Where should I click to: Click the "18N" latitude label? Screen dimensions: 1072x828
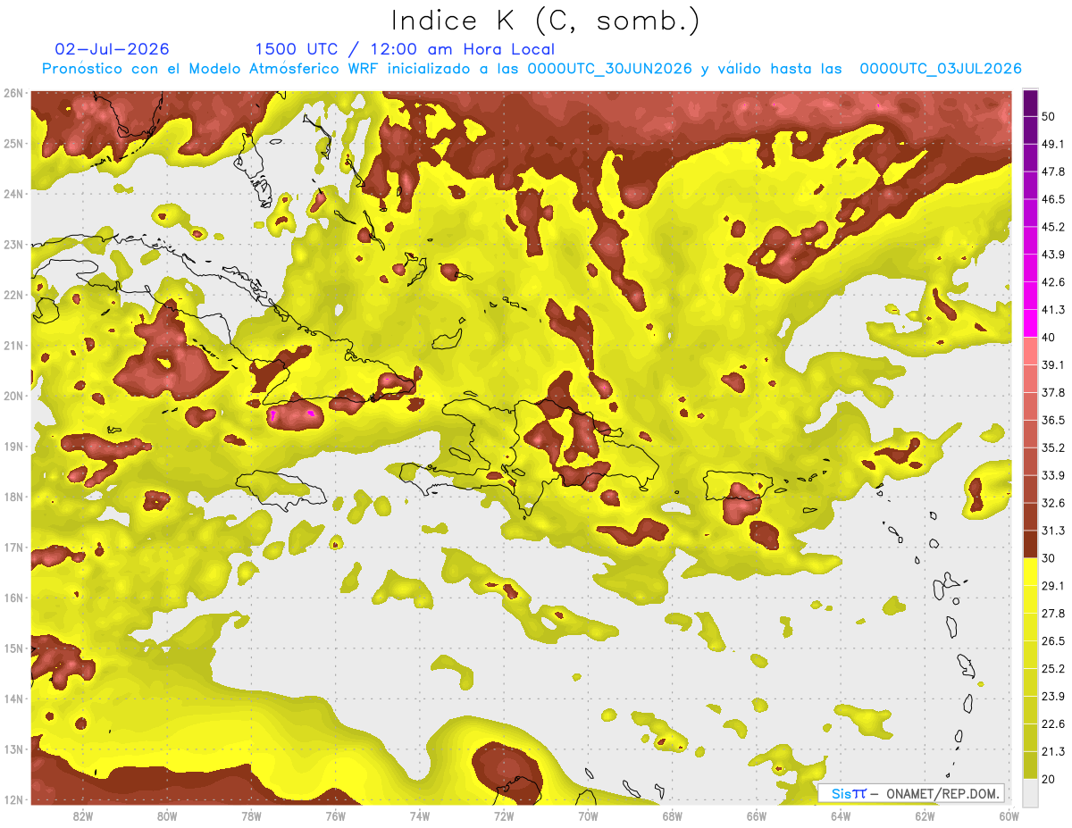point(13,497)
